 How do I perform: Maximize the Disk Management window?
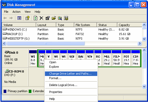pos(137,5)
